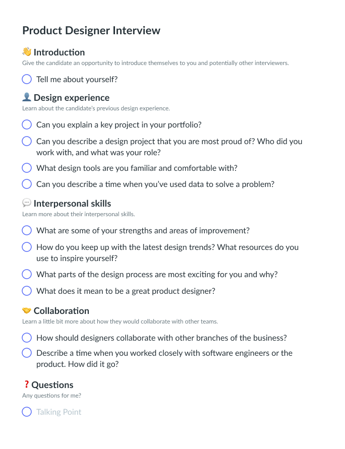Check 'What does it mean to be a great product designer?'
Image resolution: width=345 pixels, height=449 pixels.
(27, 291)
